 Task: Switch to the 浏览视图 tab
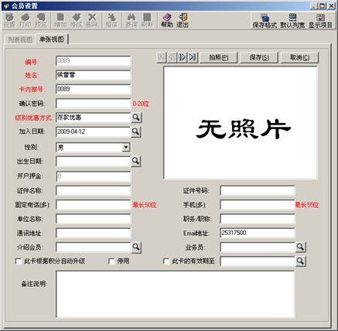click(20, 39)
